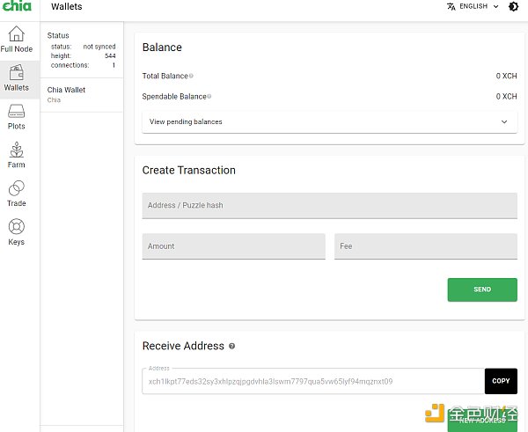Toggle dark mode theme icon
528x432 pixels.
point(513,6)
